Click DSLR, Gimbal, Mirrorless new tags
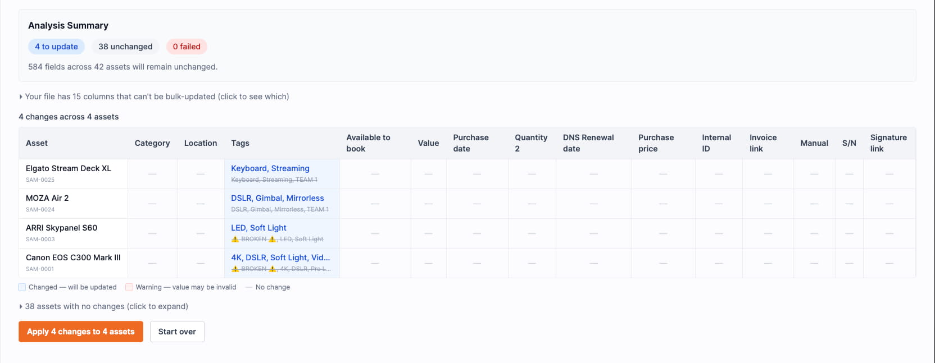Image resolution: width=935 pixels, height=363 pixels. coord(278,198)
